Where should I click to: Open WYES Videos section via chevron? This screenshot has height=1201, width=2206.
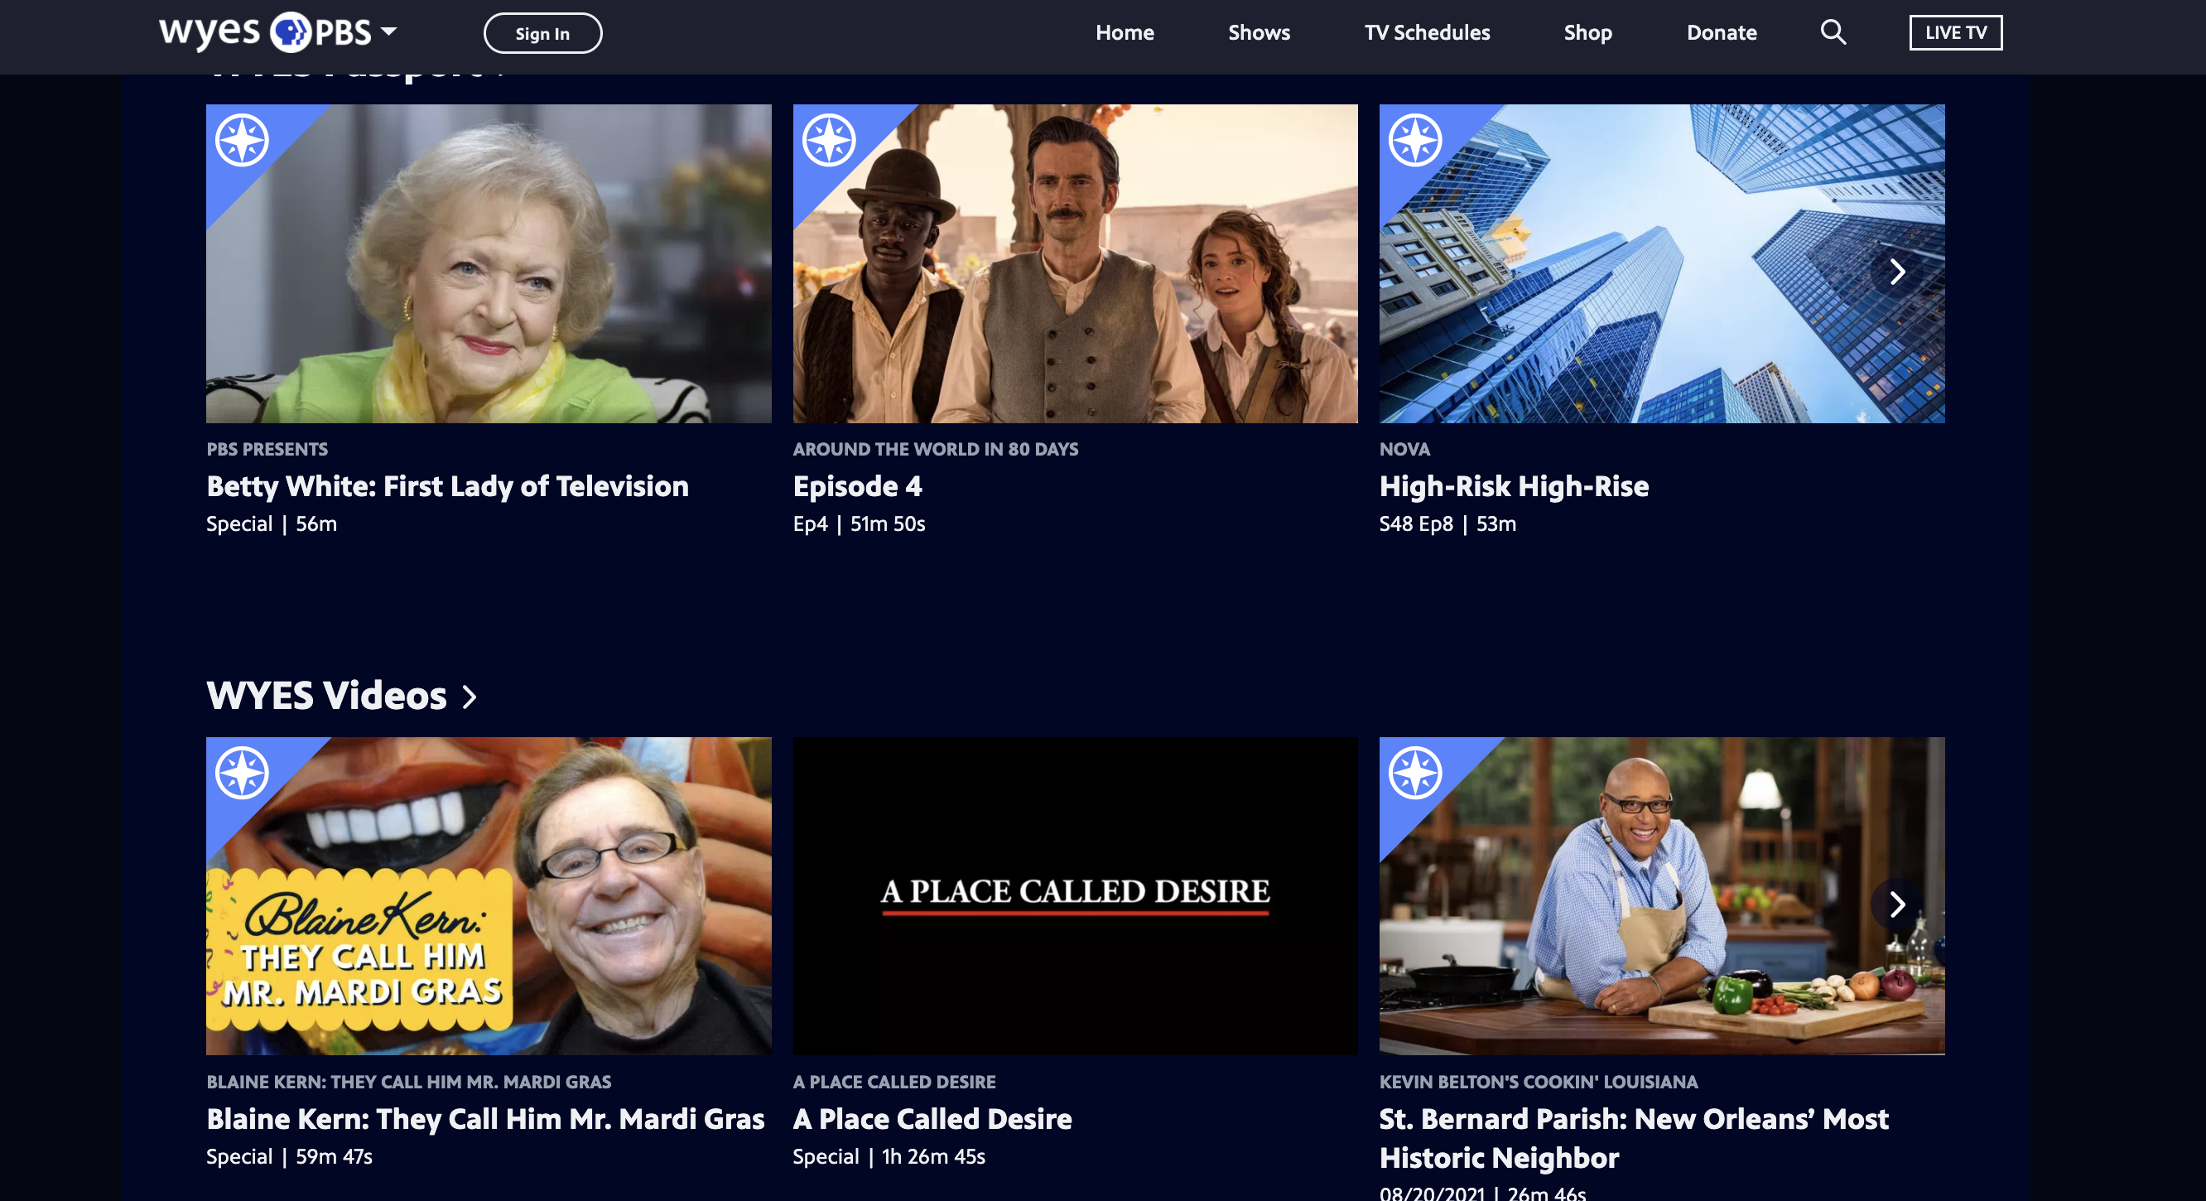[470, 697]
